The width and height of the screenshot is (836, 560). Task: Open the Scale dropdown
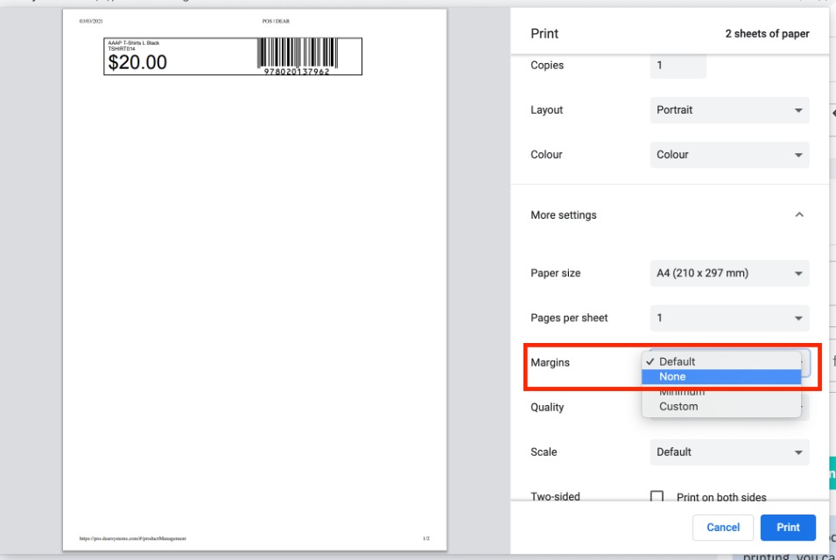(728, 452)
